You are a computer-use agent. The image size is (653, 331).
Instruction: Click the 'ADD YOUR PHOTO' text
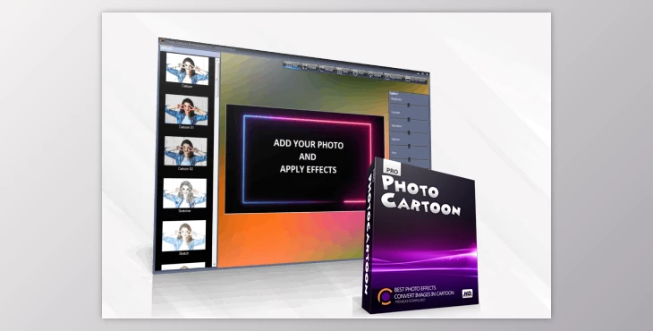tap(309, 144)
